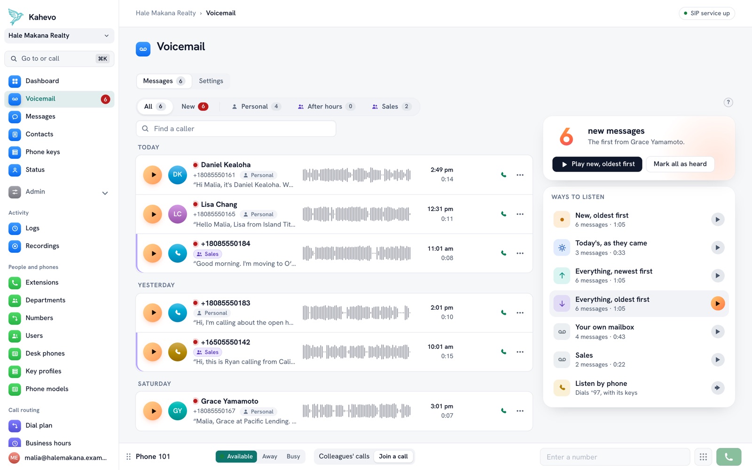Play "Everything, newest first" queue

pyautogui.click(x=717, y=276)
